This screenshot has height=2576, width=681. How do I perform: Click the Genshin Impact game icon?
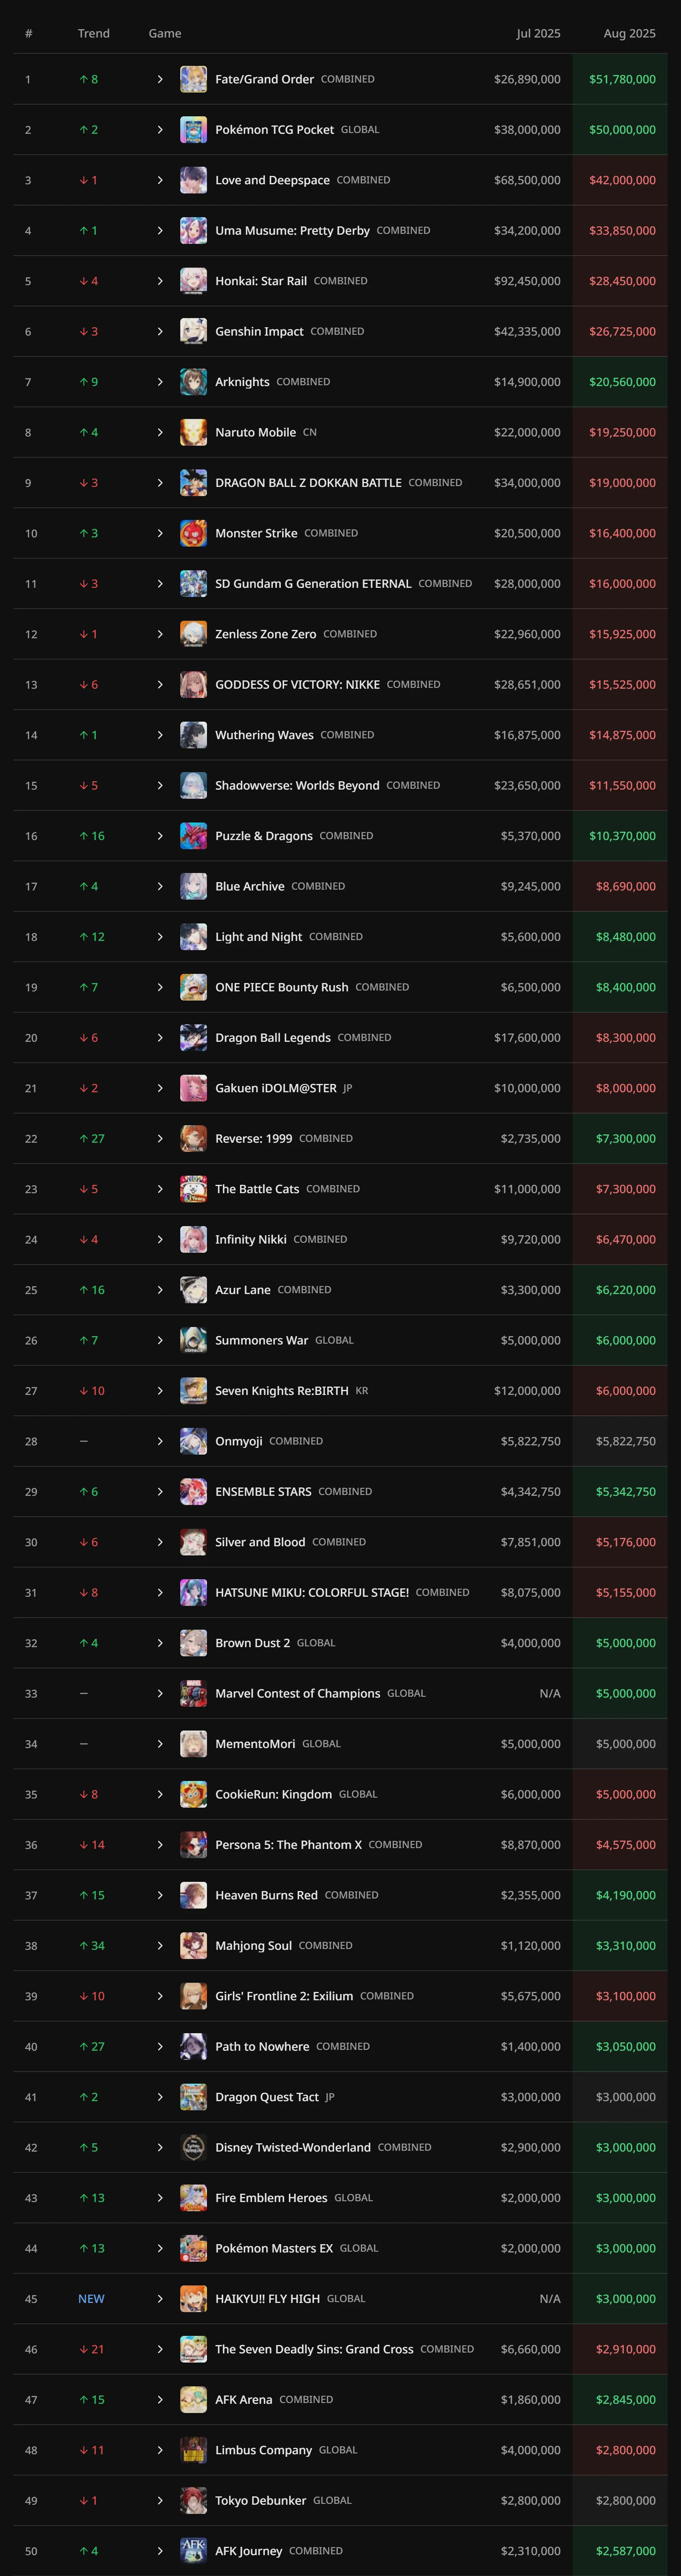pos(193,331)
